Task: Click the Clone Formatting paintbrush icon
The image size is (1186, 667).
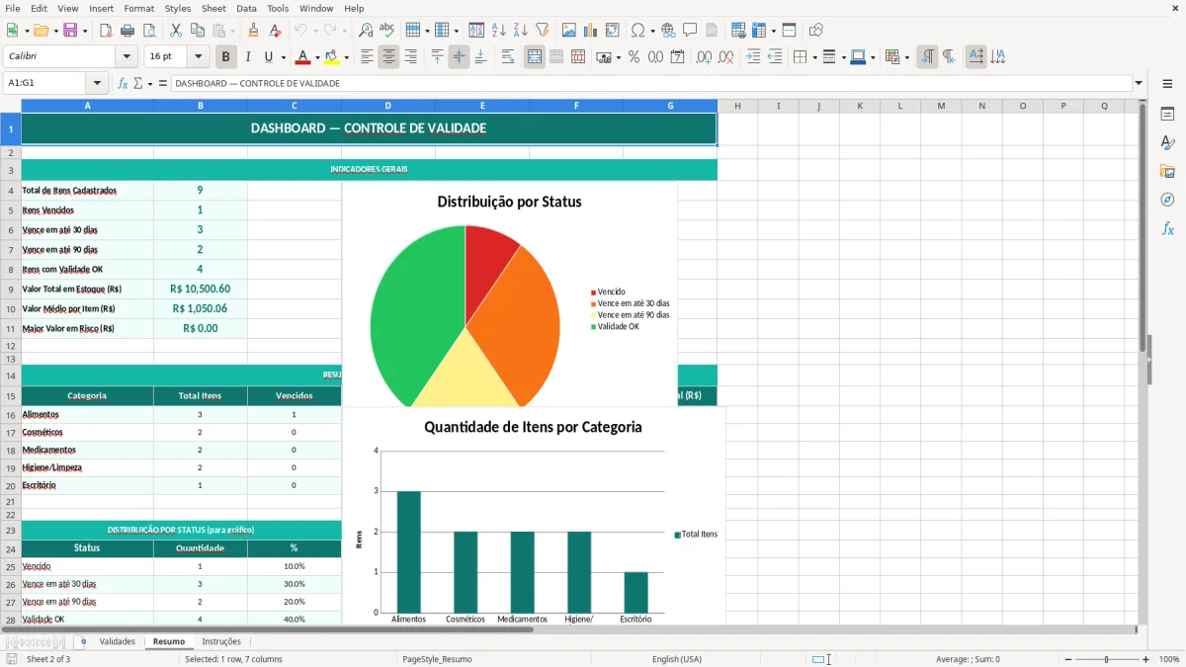Action: (x=254, y=31)
